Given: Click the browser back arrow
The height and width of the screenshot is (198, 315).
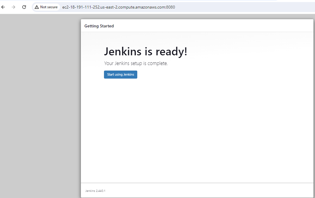Looking at the screenshot, I should (x=3, y=7).
